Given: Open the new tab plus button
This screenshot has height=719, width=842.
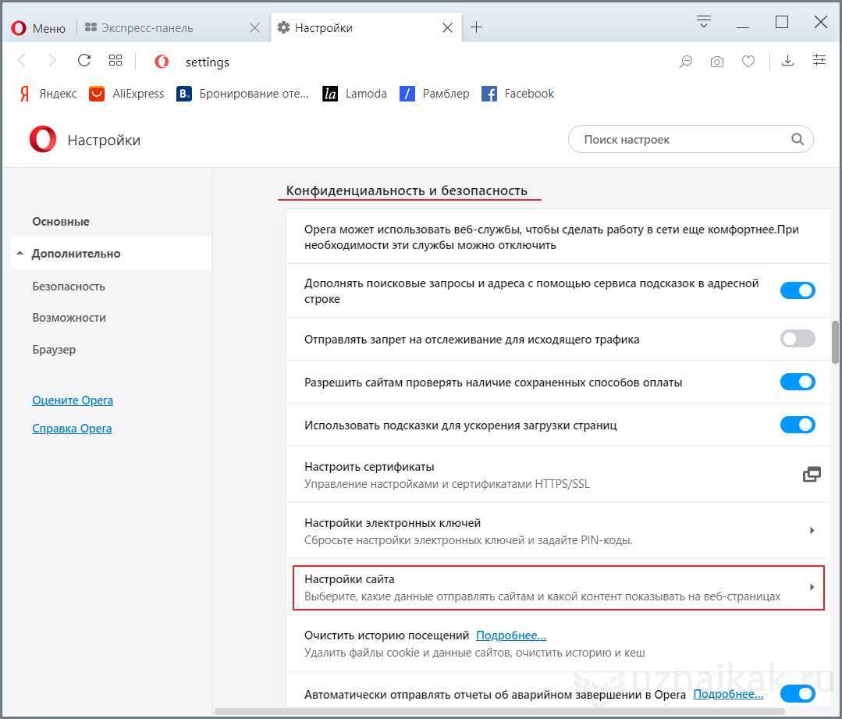Looking at the screenshot, I should click(x=476, y=27).
